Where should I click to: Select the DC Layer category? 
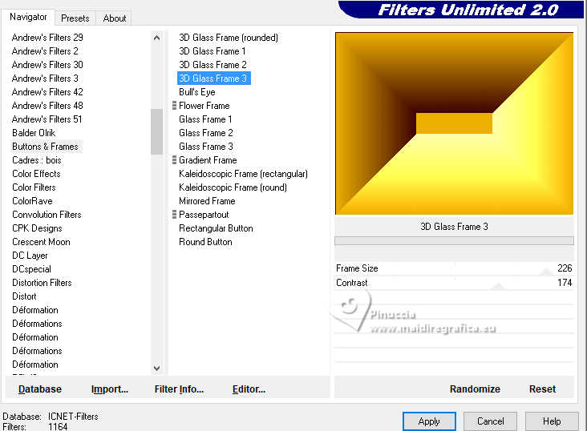pos(30,256)
